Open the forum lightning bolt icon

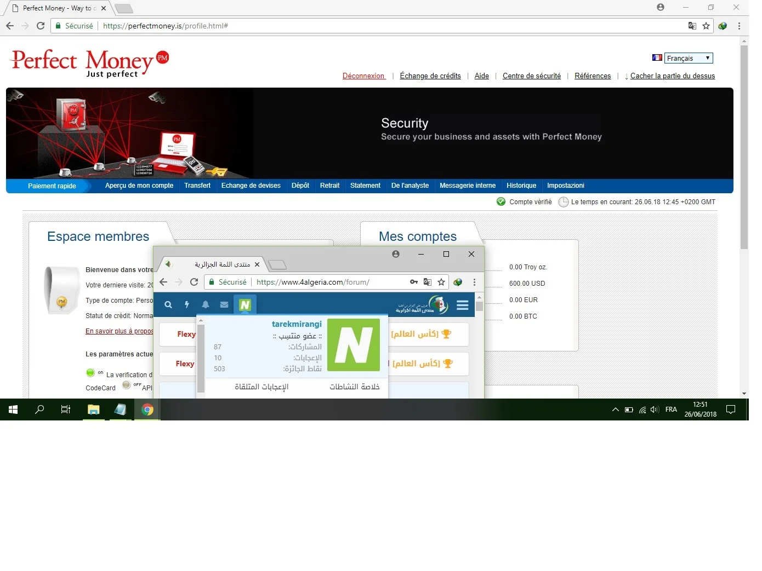pyautogui.click(x=187, y=305)
